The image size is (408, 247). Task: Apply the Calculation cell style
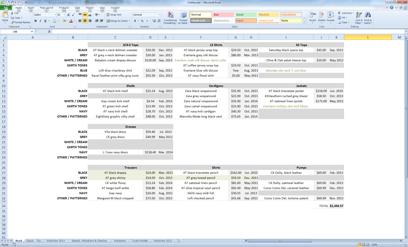tap(291, 15)
